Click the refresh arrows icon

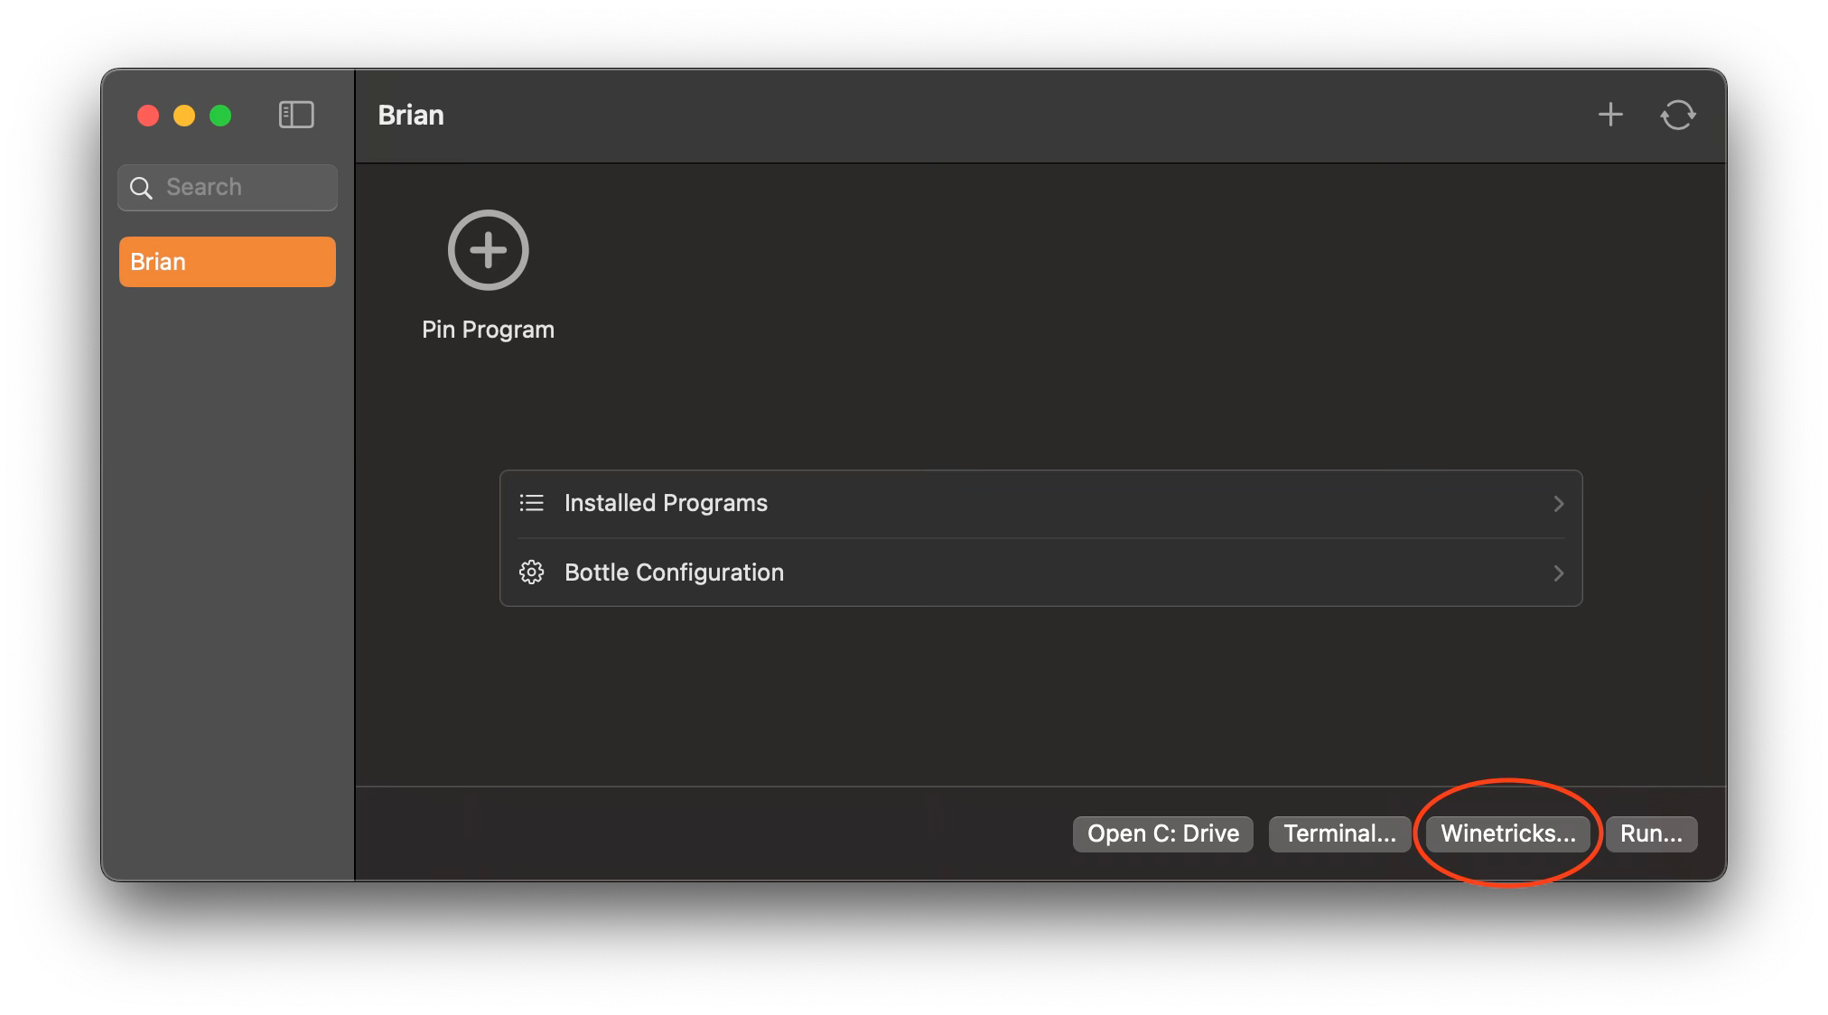(x=1678, y=115)
